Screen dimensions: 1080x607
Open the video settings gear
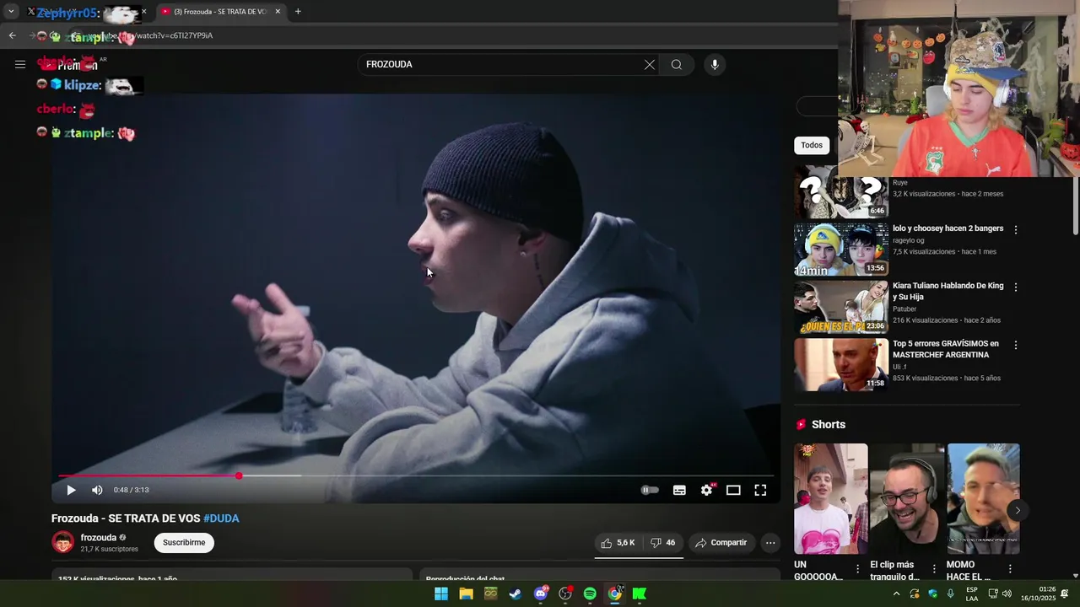pos(706,490)
